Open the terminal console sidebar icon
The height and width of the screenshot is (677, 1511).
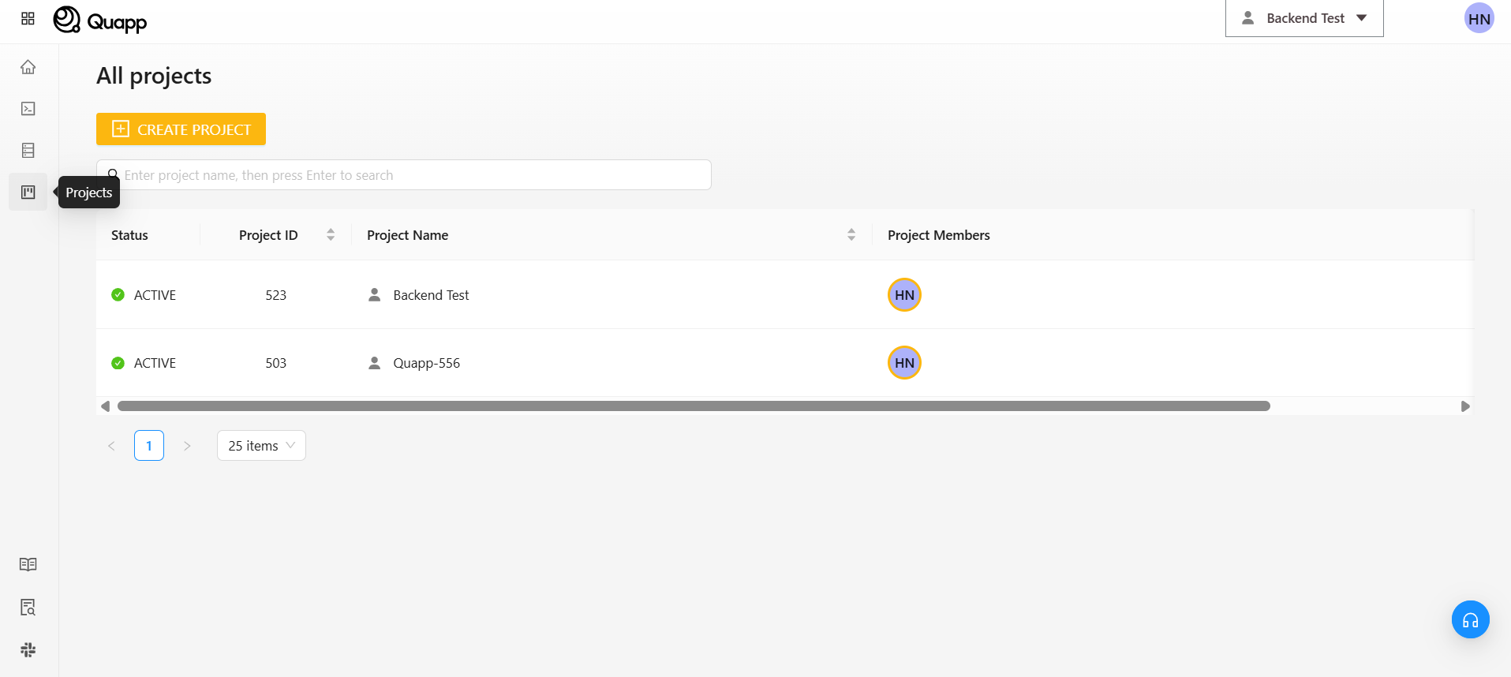click(x=28, y=109)
